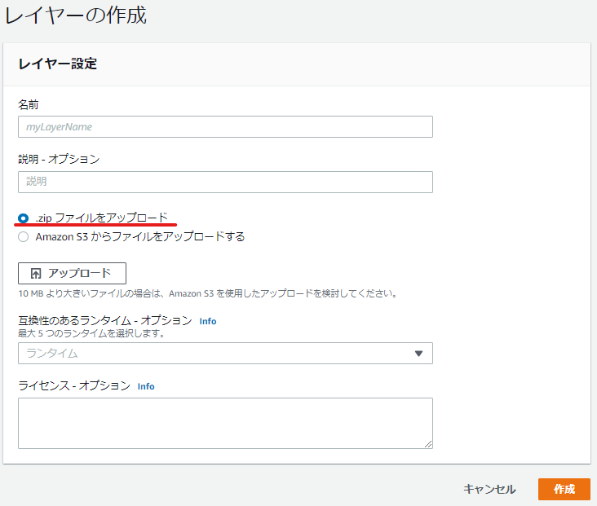The height and width of the screenshot is (506, 597).
Task: Click the dropdown arrow of ランタイム selector
Action: 419,354
